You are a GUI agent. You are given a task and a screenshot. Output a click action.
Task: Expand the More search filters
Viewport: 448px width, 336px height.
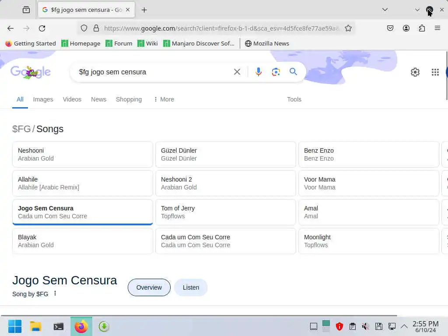click(x=164, y=99)
